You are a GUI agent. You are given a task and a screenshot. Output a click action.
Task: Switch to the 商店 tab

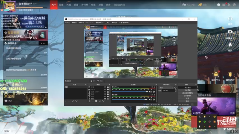pos(108,5)
